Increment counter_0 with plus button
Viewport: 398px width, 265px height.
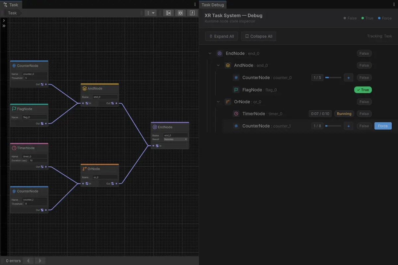pyautogui.click(x=348, y=78)
